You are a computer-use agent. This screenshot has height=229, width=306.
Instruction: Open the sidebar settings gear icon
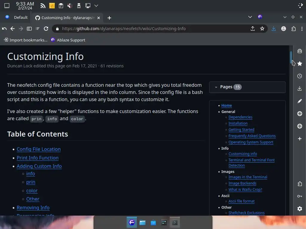point(300,208)
